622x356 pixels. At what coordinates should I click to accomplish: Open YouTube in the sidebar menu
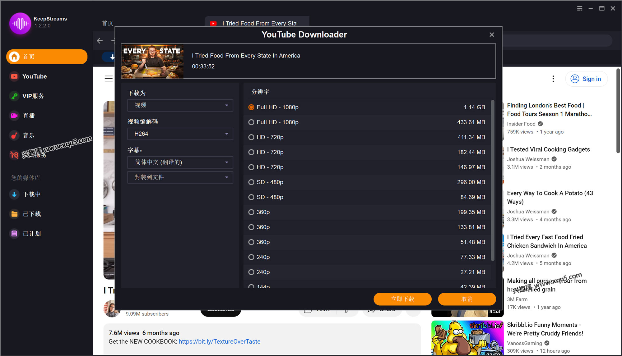coord(47,76)
